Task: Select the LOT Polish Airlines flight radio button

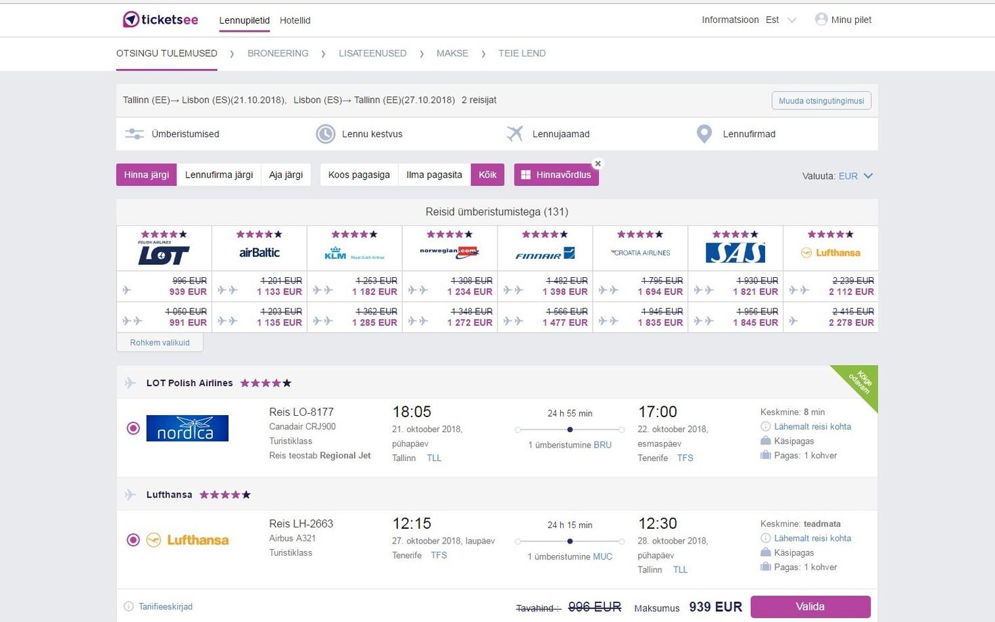Action: click(133, 428)
